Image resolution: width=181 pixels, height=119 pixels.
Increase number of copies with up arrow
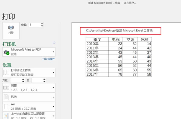42,23
